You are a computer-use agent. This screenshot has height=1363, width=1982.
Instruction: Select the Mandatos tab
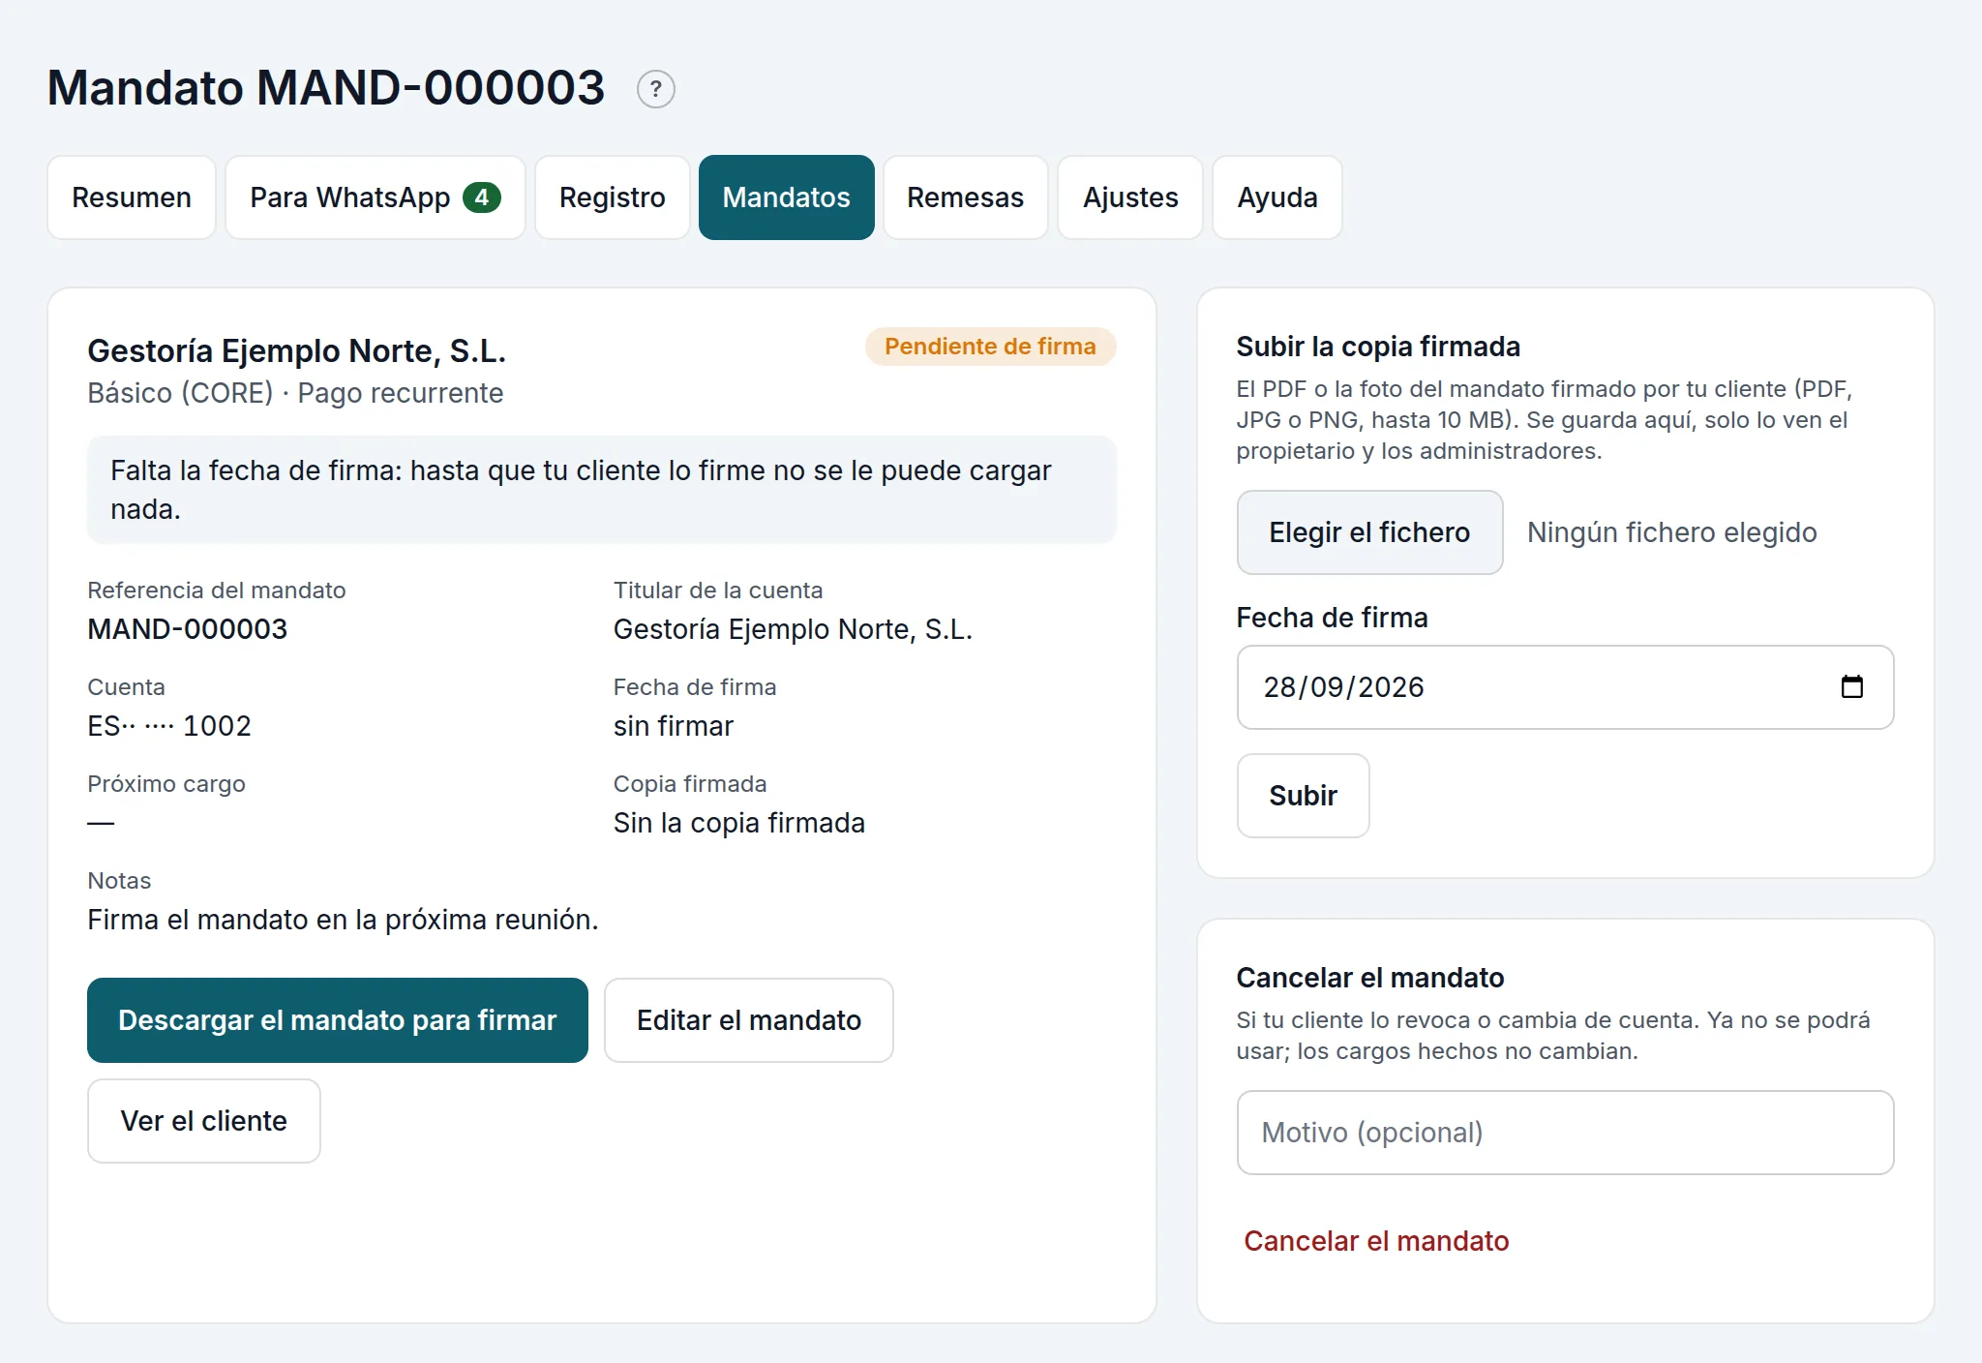pos(787,197)
